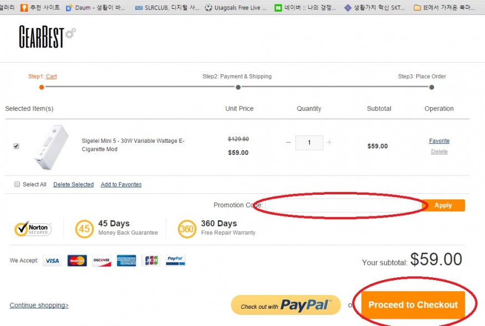Click Proceed to Checkout button
The image size is (485, 326).
click(413, 304)
